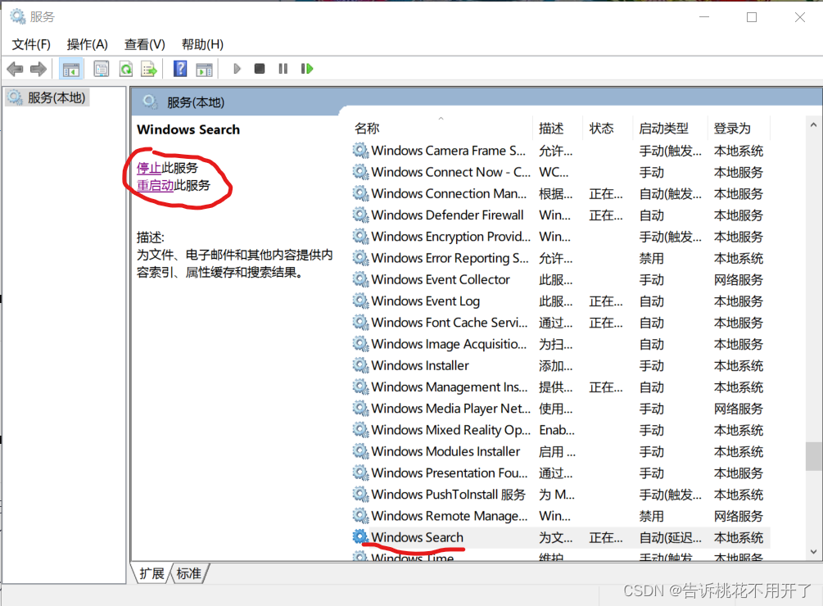Screen dimensions: 823x606
Task: Click 自动(延迟... startup type of Windows Search
Action: (x=670, y=538)
